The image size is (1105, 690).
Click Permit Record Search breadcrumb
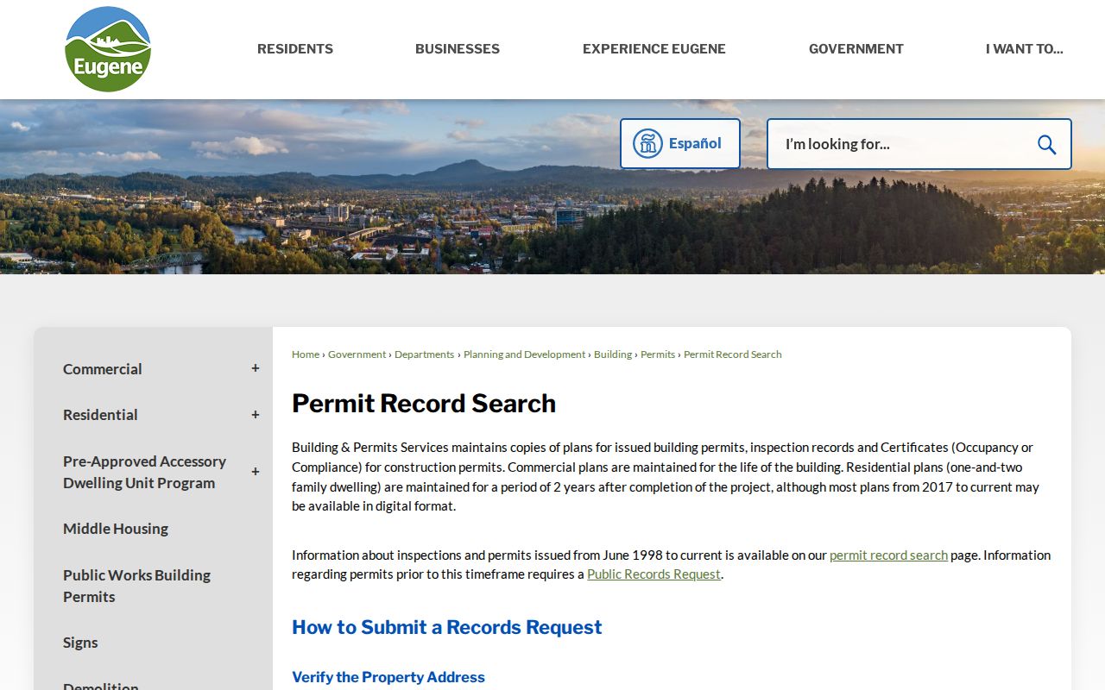733,354
